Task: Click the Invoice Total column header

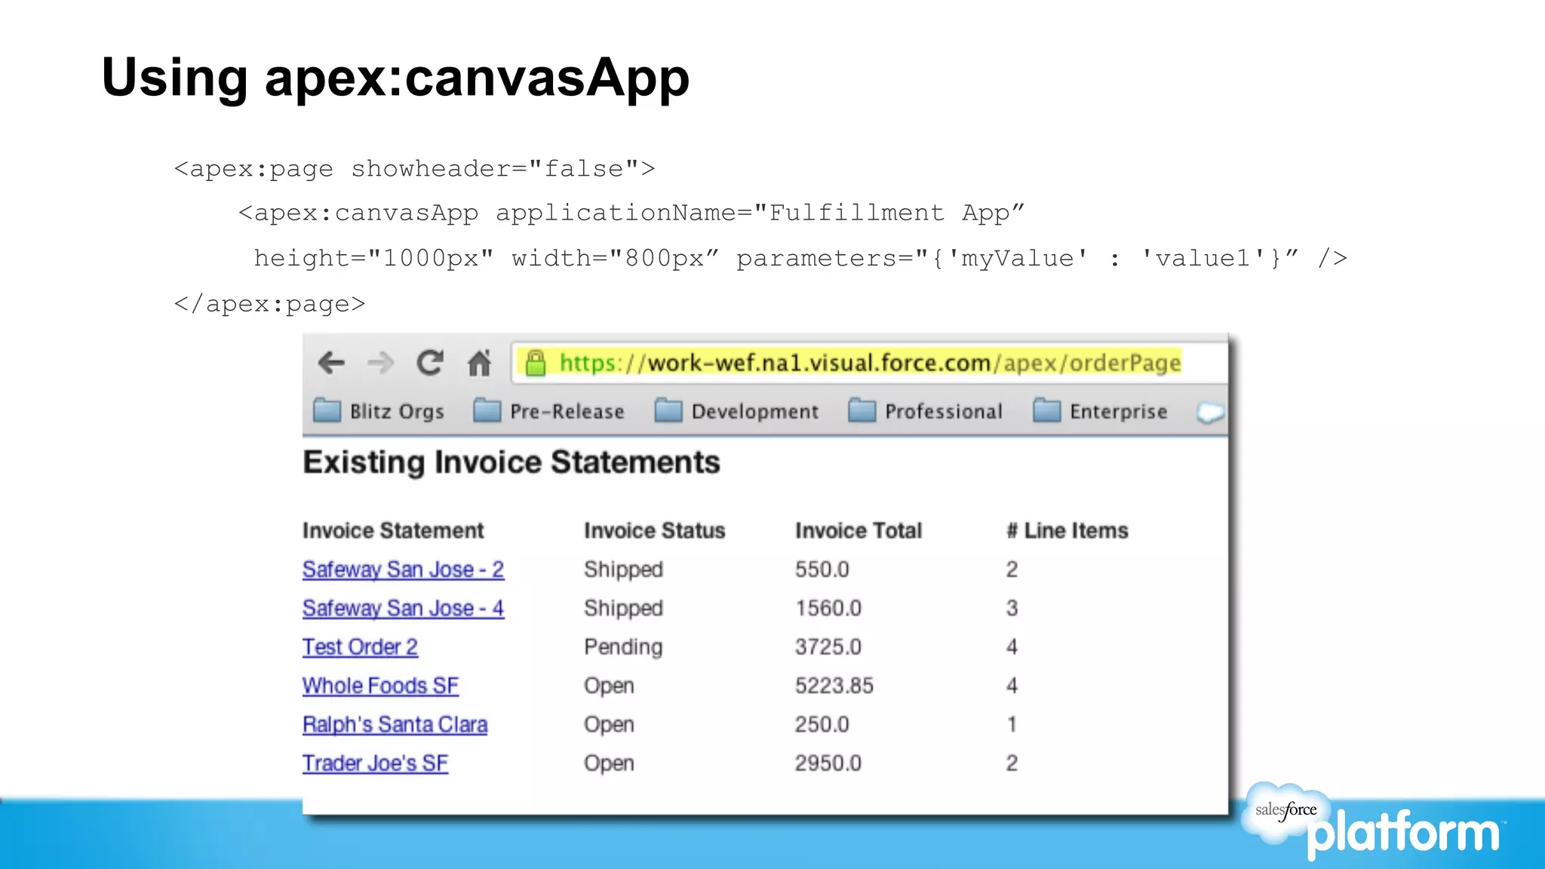Action: (858, 530)
